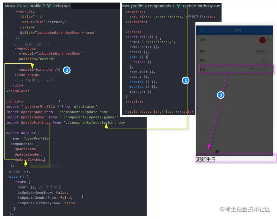Click the dark round dot above popup
This screenshot has width=277, height=219.
coord(217,152)
